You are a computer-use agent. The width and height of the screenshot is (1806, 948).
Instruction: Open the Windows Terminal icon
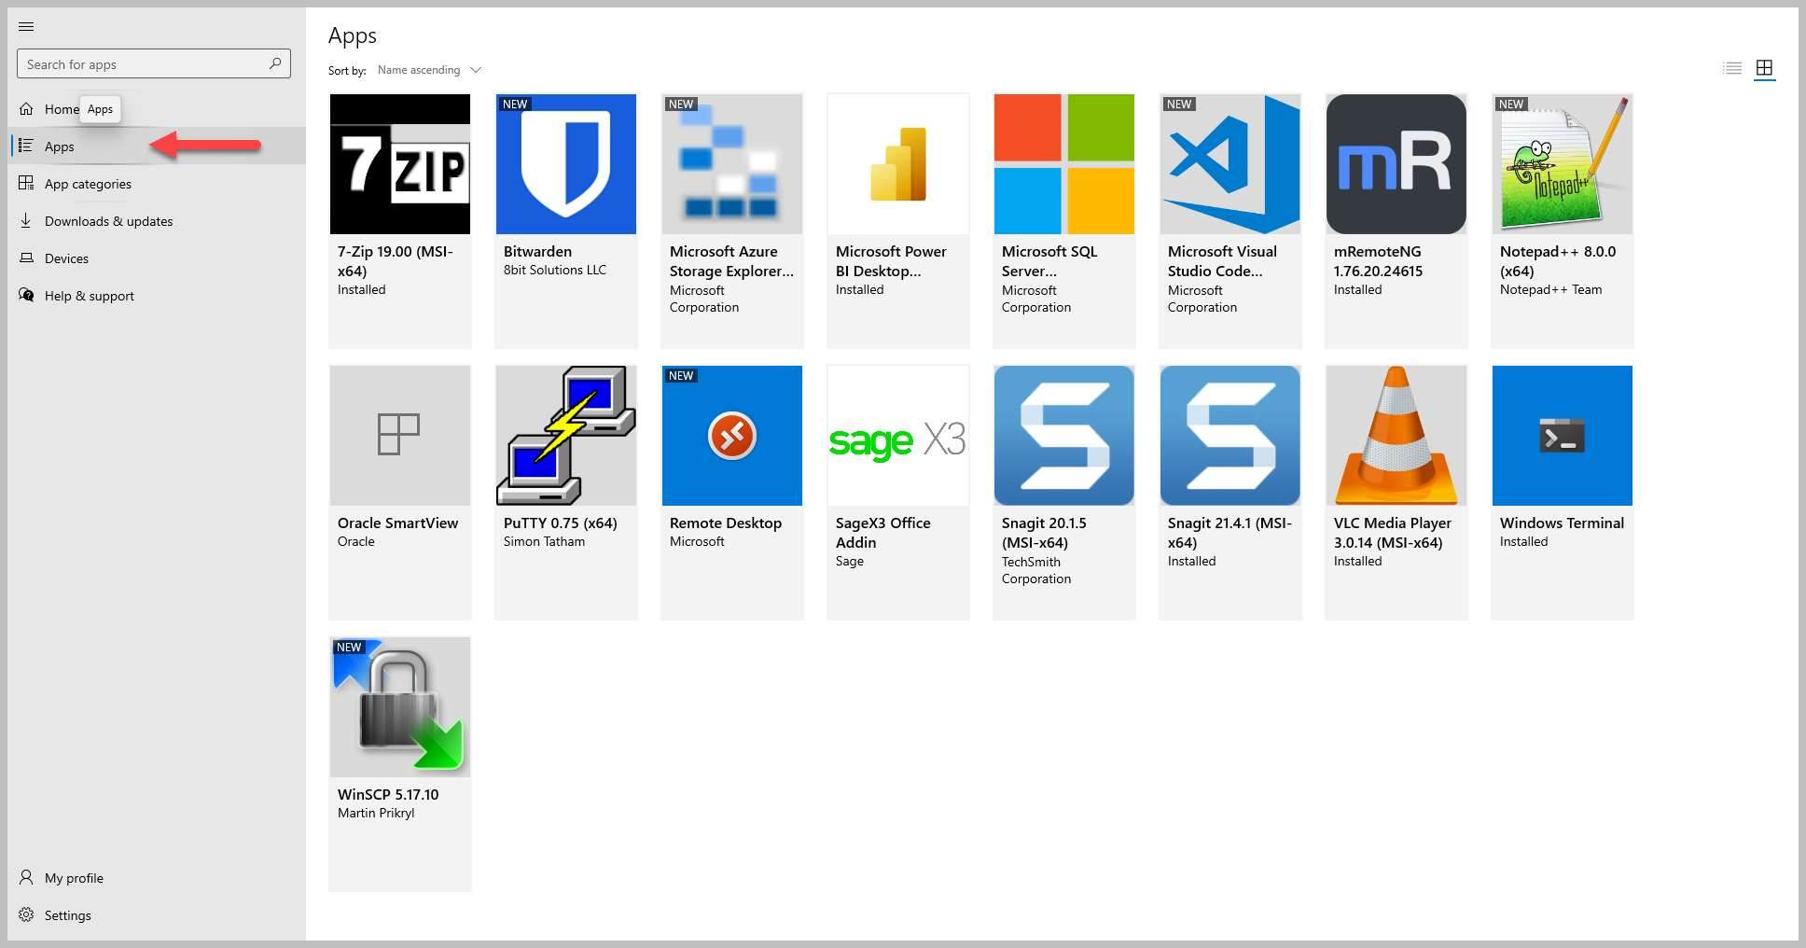coord(1563,436)
